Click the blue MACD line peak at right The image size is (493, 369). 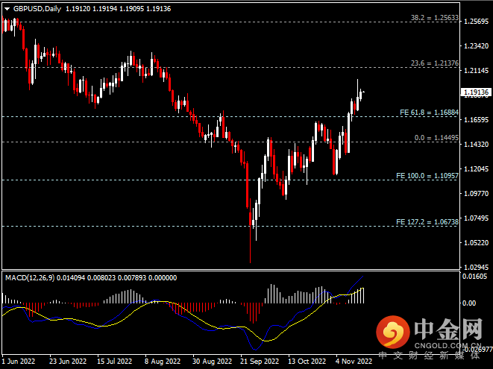[362, 277]
